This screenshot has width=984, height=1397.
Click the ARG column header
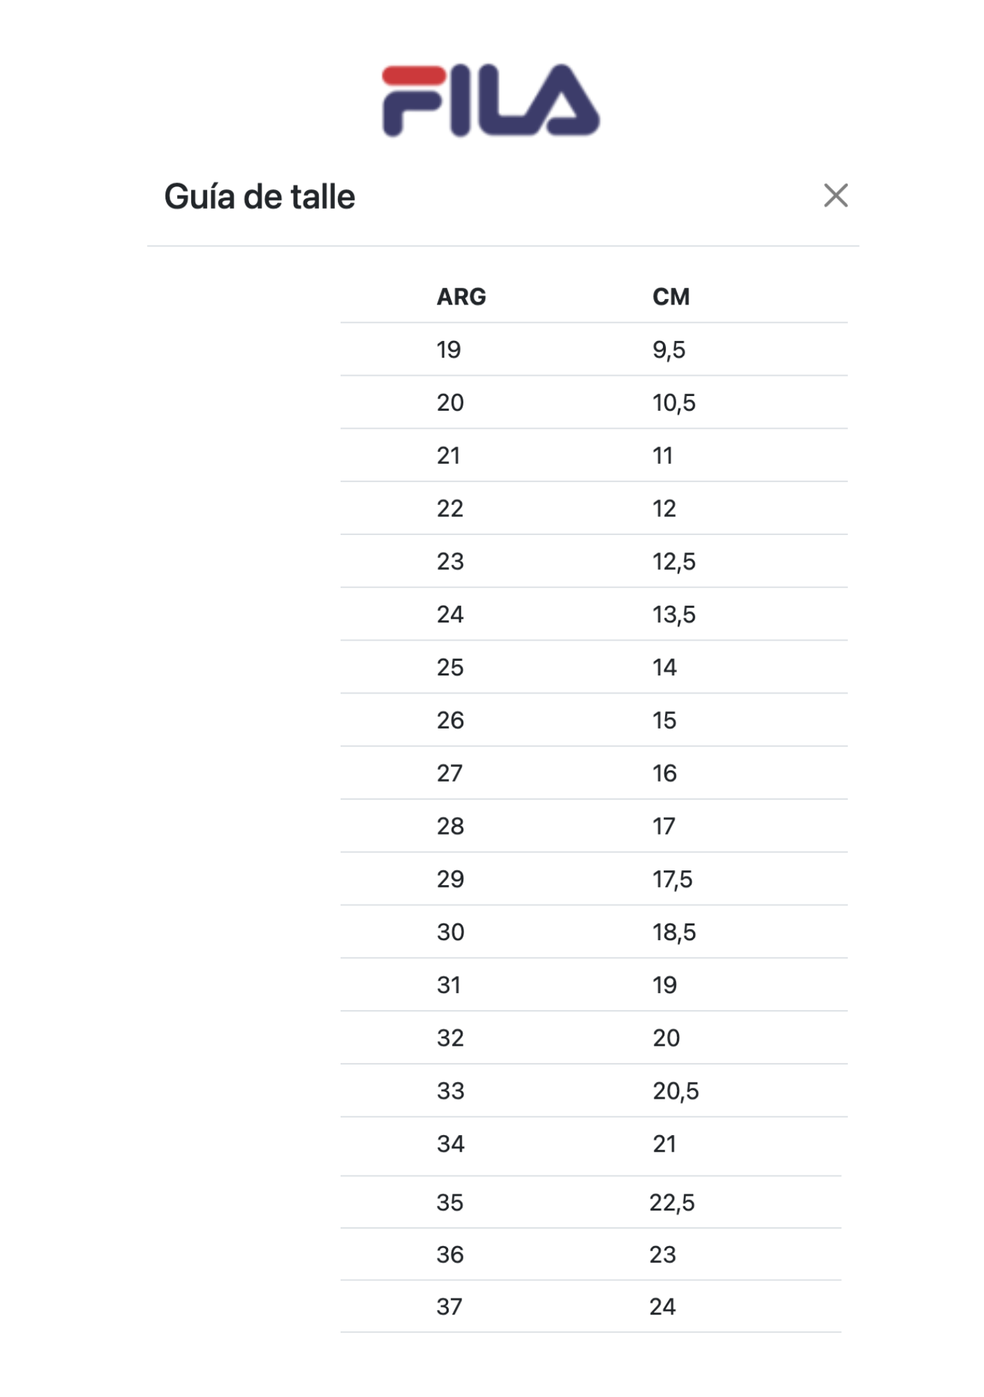(x=461, y=297)
